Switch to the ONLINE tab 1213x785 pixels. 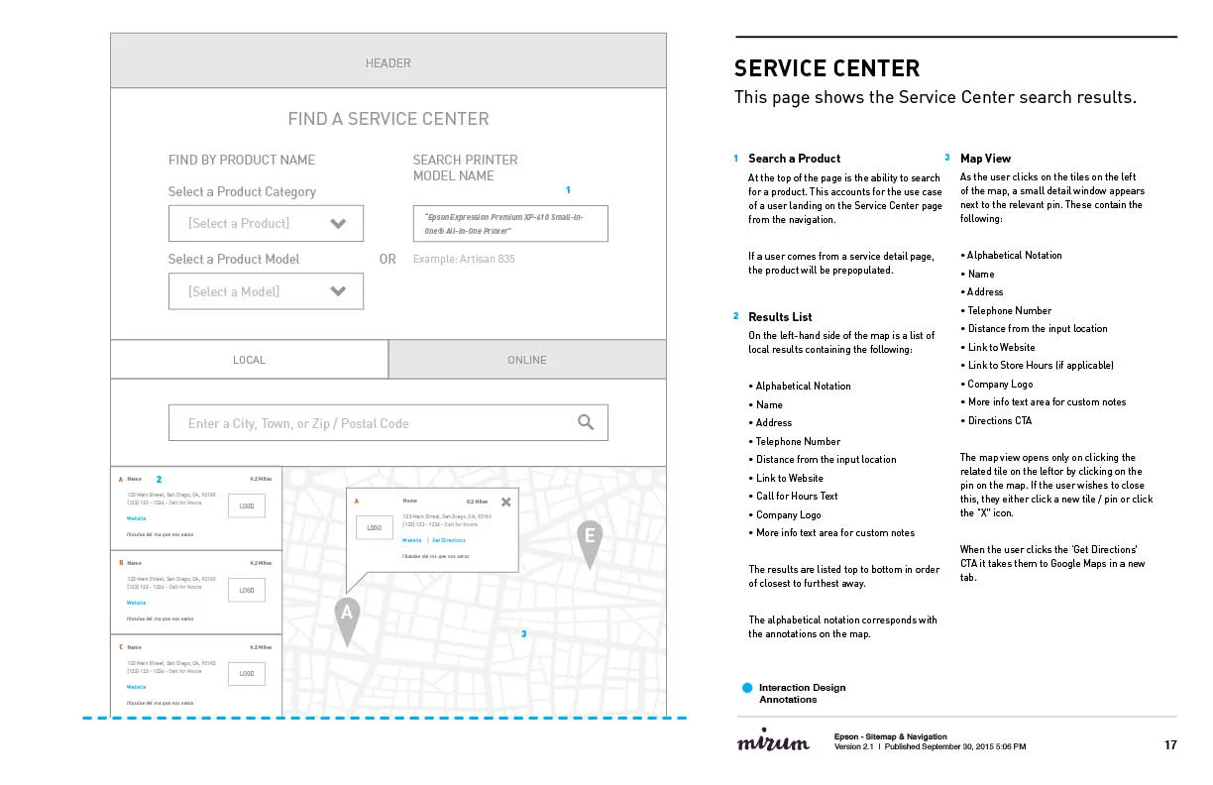click(527, 360)
